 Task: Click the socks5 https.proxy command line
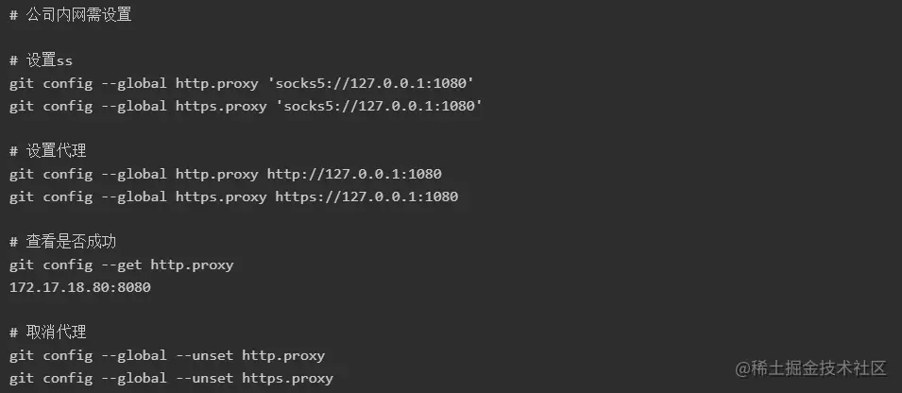[246, 106]
